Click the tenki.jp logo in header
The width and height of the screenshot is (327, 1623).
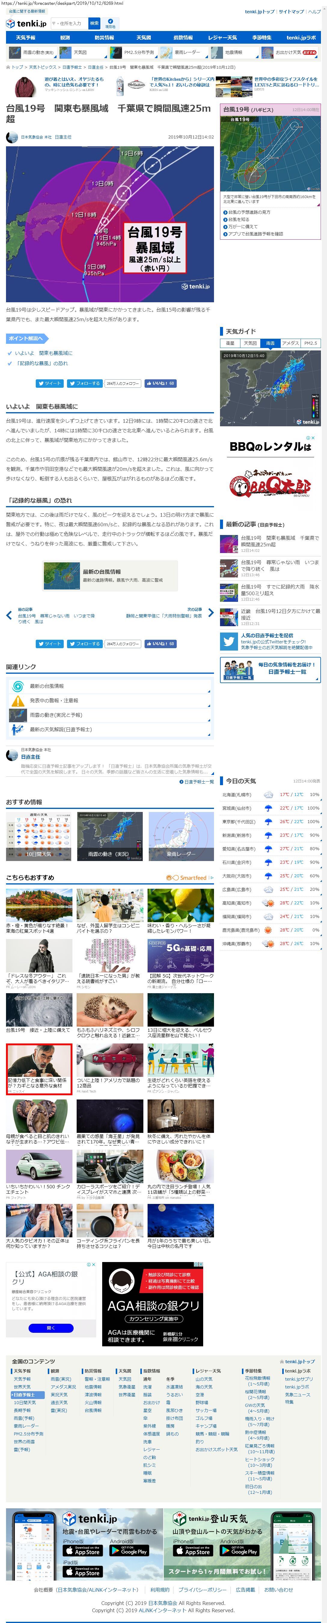(x=26, y=23)
